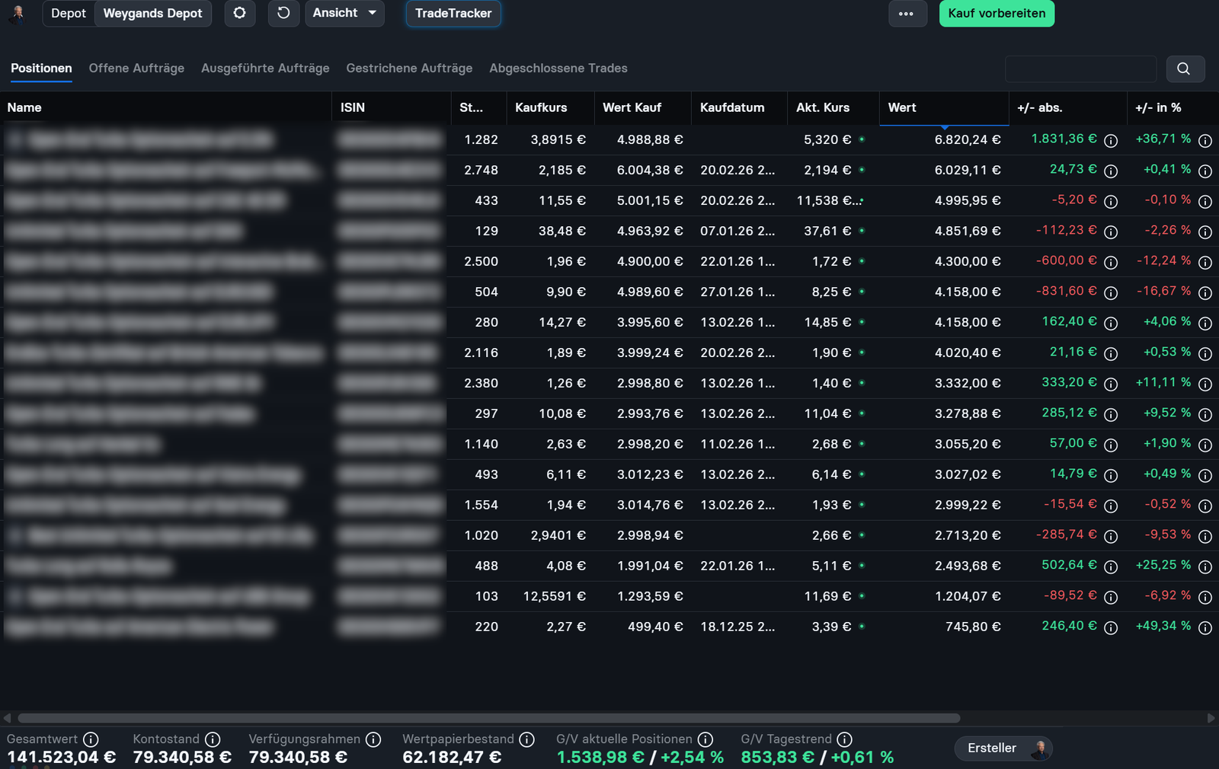
Task: Click info icon beside Wertpapierbestand
Action: pyautogui.click(x=526, y=739)
